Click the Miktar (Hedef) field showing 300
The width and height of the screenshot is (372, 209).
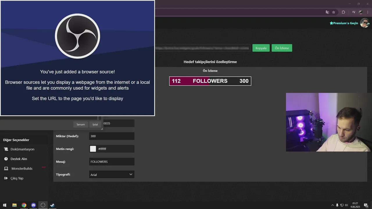[112, 136]
